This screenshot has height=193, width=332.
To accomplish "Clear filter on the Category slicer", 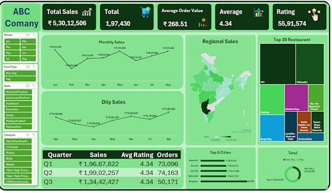I will click(x=34, y=135).
